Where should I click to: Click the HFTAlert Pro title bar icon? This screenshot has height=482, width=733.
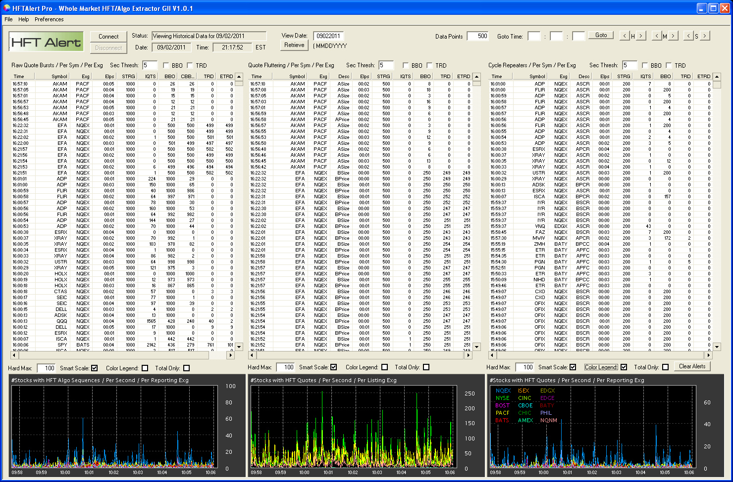(x=6, y=8)
